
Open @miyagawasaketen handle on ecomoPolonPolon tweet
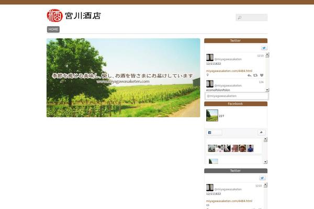pyautogui.click(x=228, y=86)
